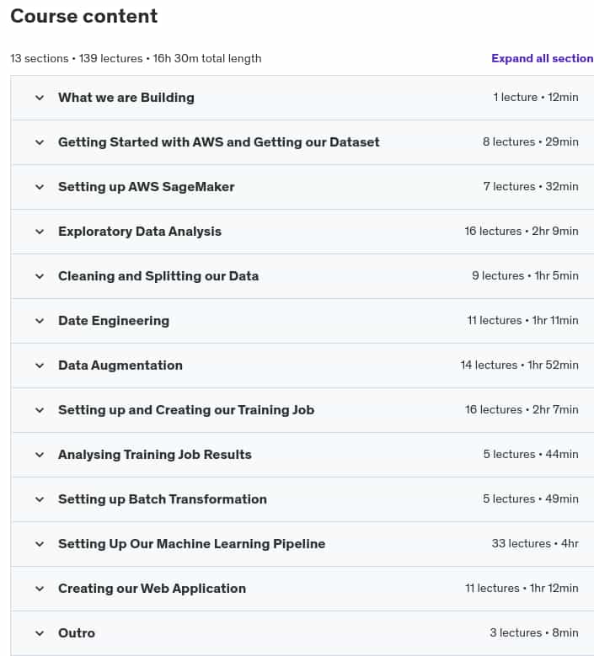Open 'Analysing Training Job Results' section title
This screenshot has height=656, width=594.
pyautogui.click(x=155, y=455)
